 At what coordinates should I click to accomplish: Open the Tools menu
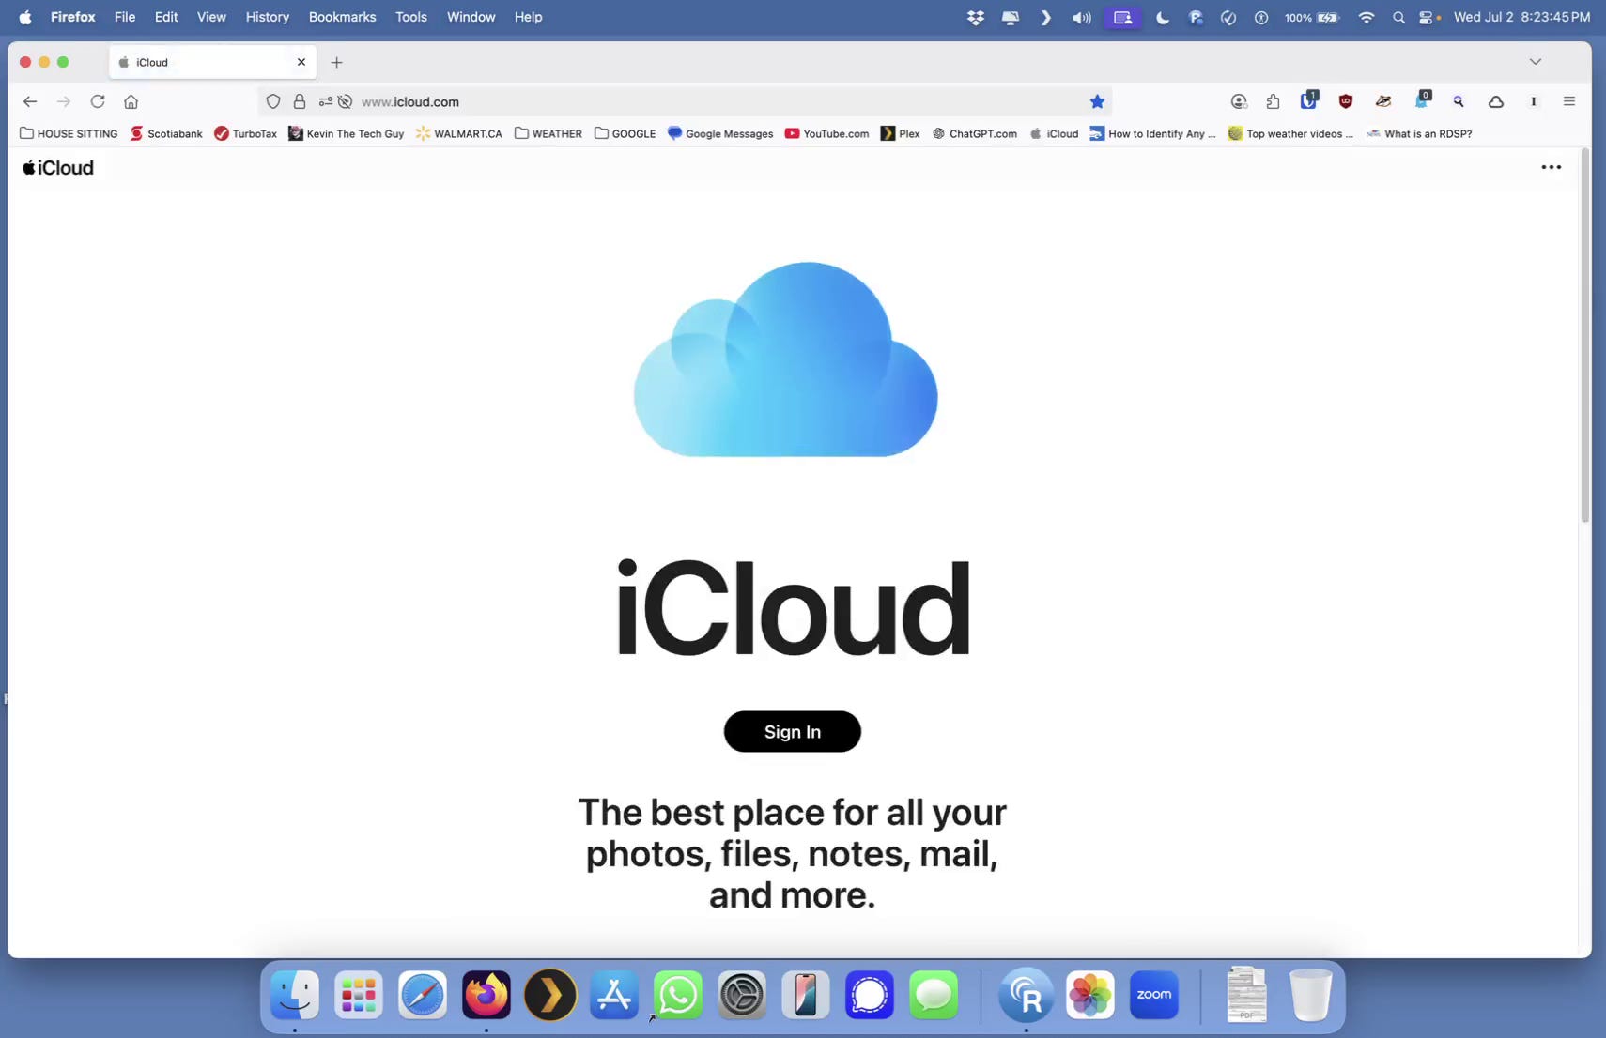click(x=411, y=17)
